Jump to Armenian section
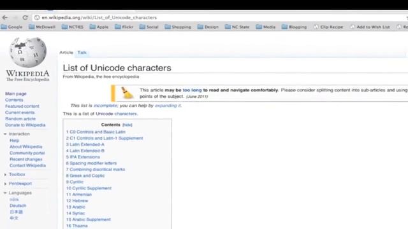 [x=79, y=194]
